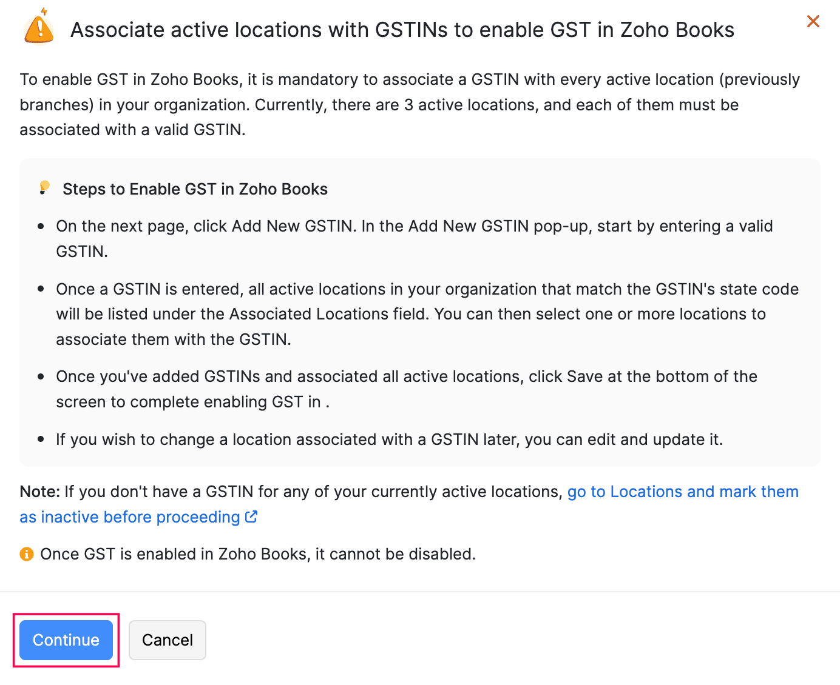The width and height of the screenshot is (840, 685).
Task: Click the dialog title about associating GSTINs
Action: pyautogui.click(x=402, y=30)
